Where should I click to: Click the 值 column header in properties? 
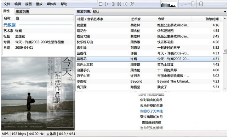[44, 18]
